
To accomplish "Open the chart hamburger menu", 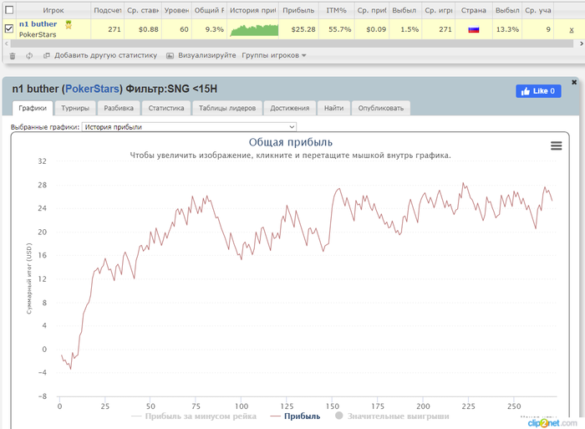I will [x=556, y=146].
